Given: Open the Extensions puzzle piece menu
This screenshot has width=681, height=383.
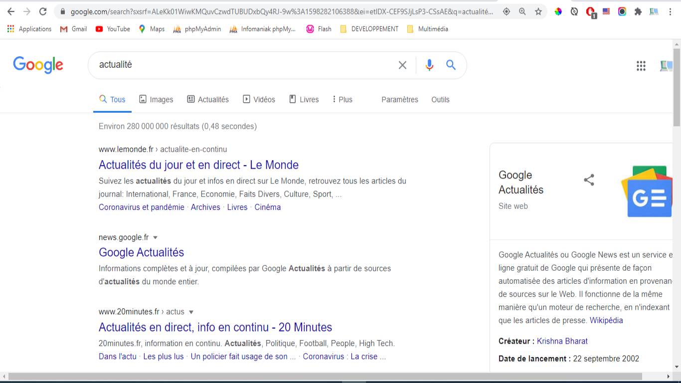Looking at the screenshot, I should 638,11.
